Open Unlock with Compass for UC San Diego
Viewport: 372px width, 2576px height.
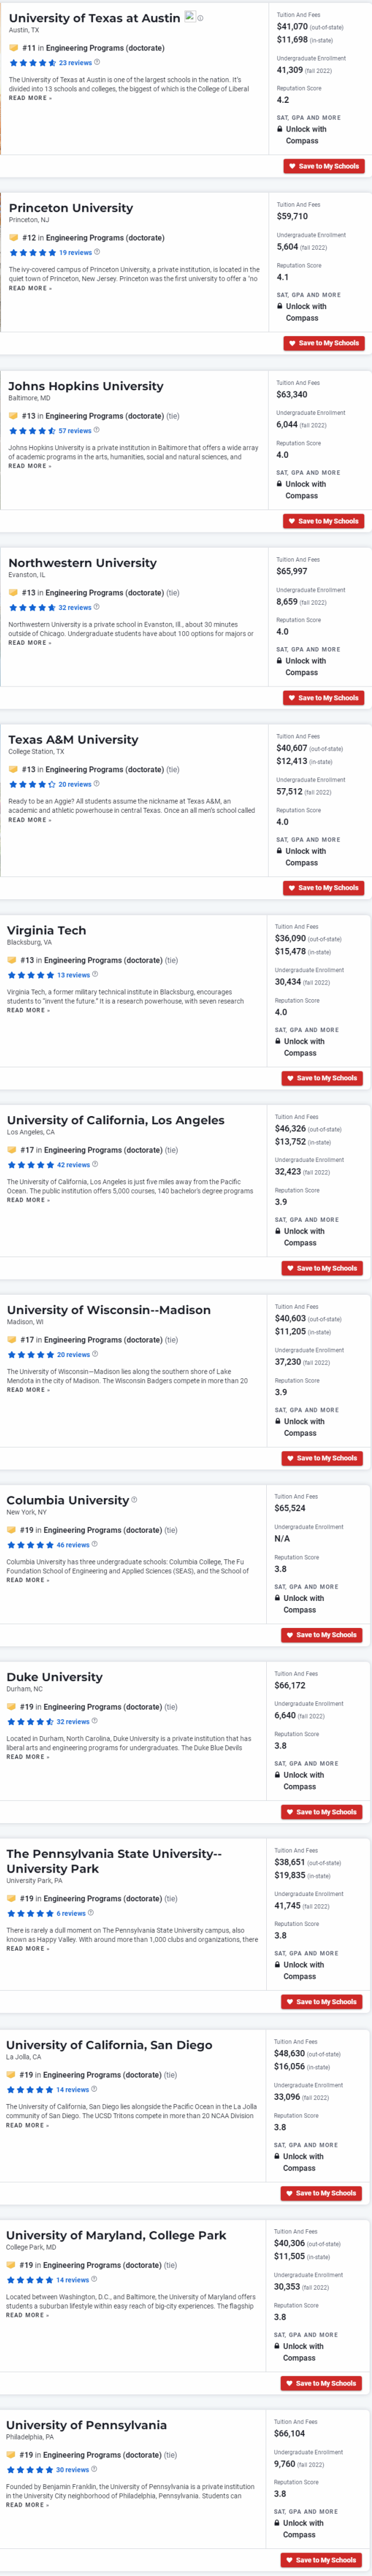[299, 2162]
